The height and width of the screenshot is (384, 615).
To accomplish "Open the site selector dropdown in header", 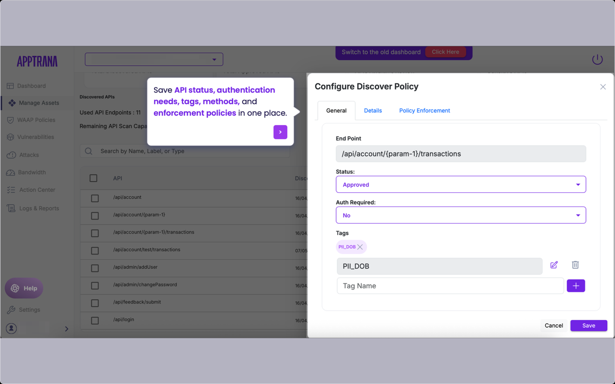I will [x=154, y=59].
